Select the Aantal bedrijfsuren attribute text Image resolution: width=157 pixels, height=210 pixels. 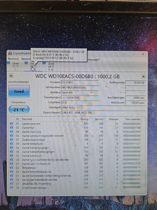click(x=33, y=144)
